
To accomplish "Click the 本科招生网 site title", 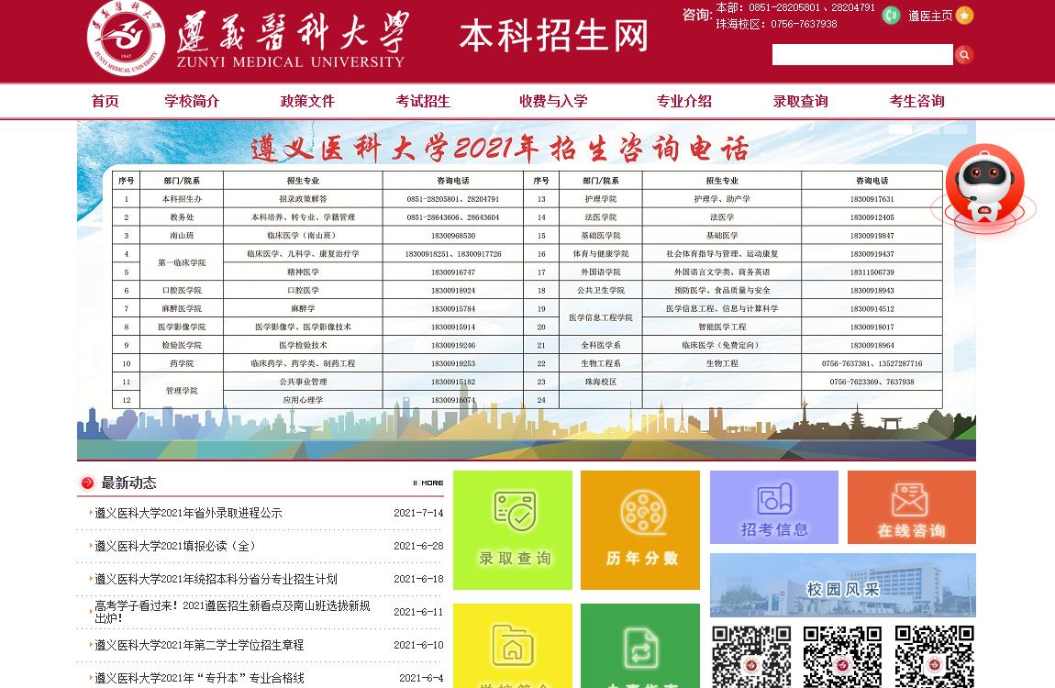I will pos(554,36).
